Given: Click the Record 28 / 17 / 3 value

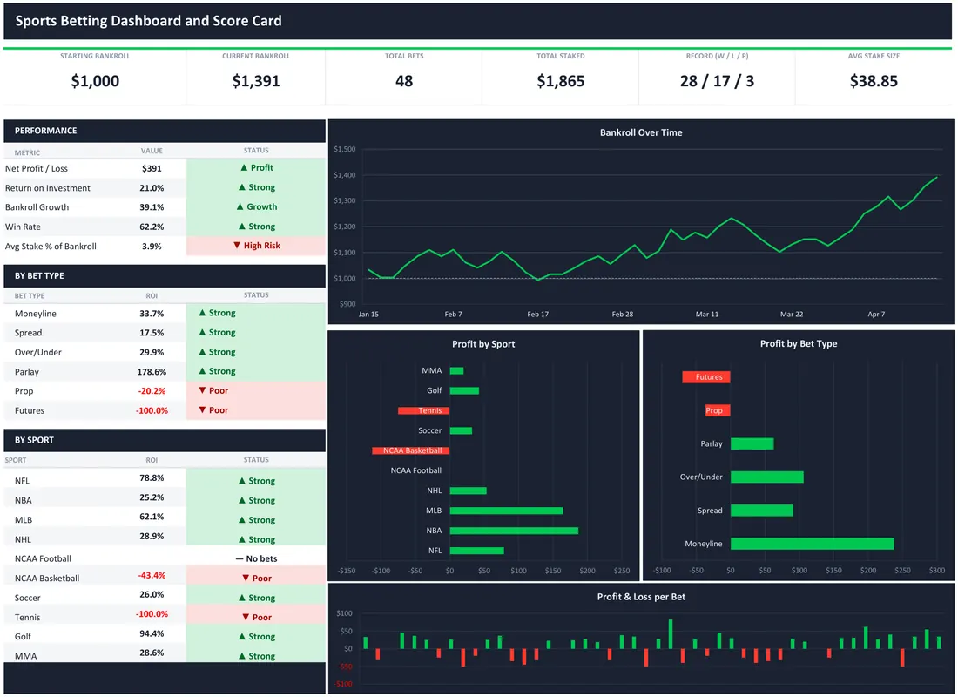Looking at the screenshot, I should [717, 81].
